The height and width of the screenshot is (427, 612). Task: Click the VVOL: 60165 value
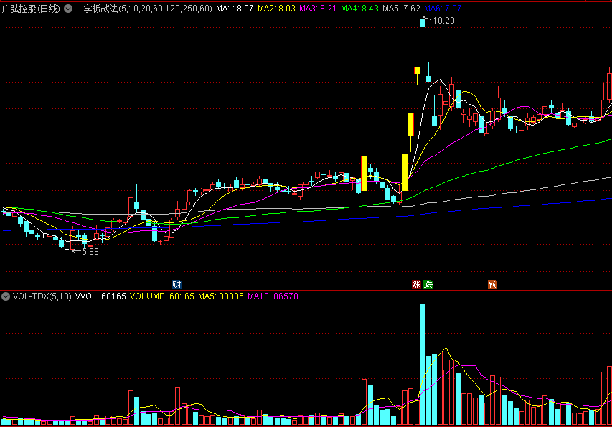100,296
